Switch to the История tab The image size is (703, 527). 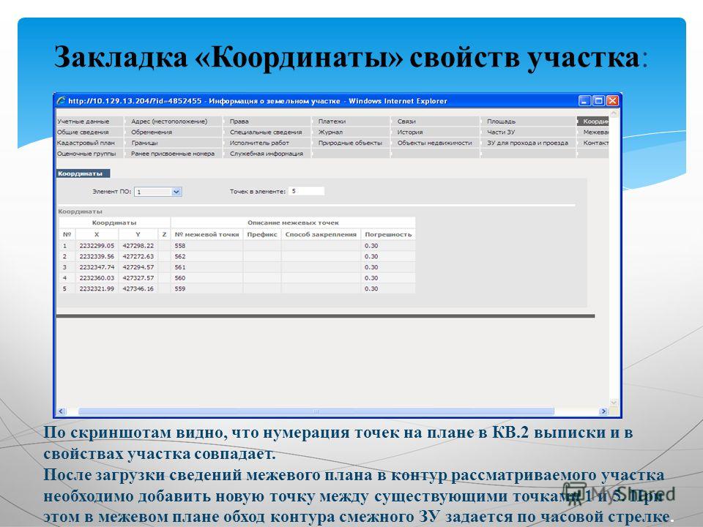[410, 132]
